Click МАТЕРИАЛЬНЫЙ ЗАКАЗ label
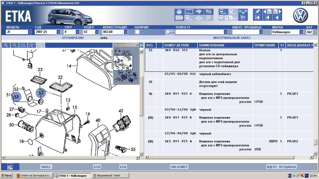This screenshot has height=179, width=319. click(x=232, y=38)
